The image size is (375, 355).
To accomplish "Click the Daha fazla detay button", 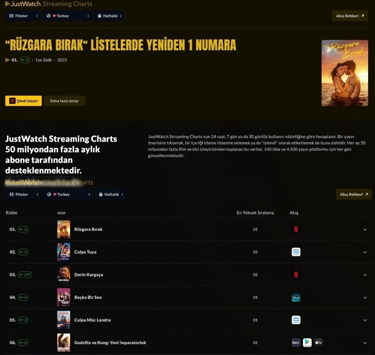I will point(64,101).
